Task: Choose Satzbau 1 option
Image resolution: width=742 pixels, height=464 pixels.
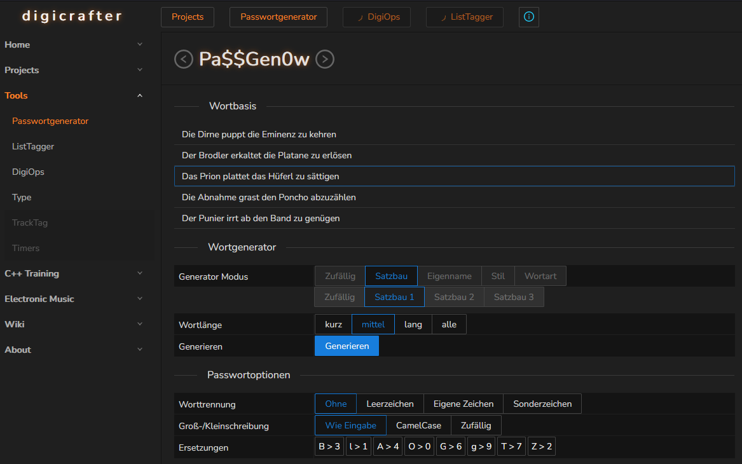Action: [x=394, y=297]
